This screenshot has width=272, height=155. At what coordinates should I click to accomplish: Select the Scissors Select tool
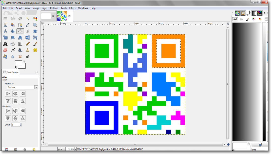click(x=5, y=25)
